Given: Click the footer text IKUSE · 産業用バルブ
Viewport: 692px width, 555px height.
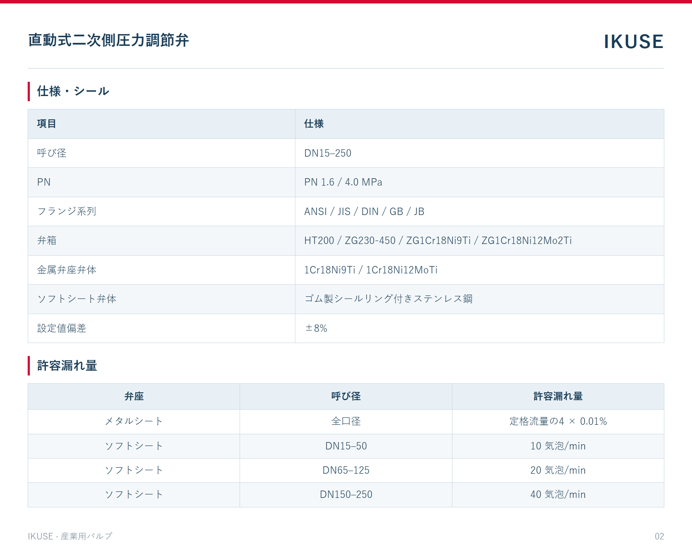Looking at the screenshot, I should [70, 536].
